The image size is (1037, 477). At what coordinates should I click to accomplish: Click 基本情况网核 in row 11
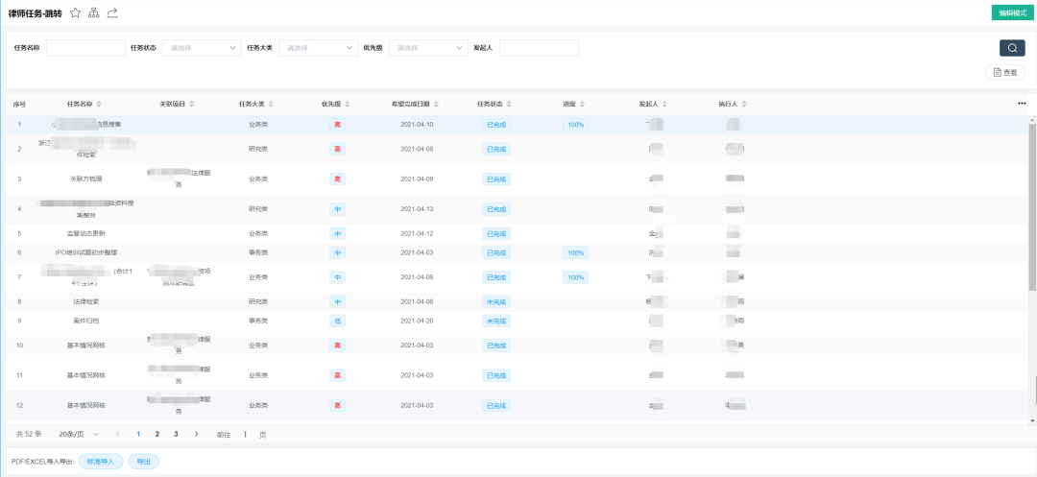(x=86, y=375)
